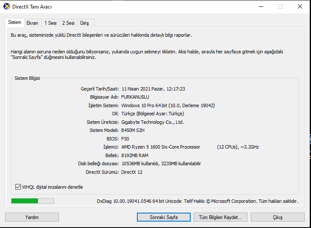
Task: Click the Geçerli Tarih/Saat label
Action: point(99,89)
